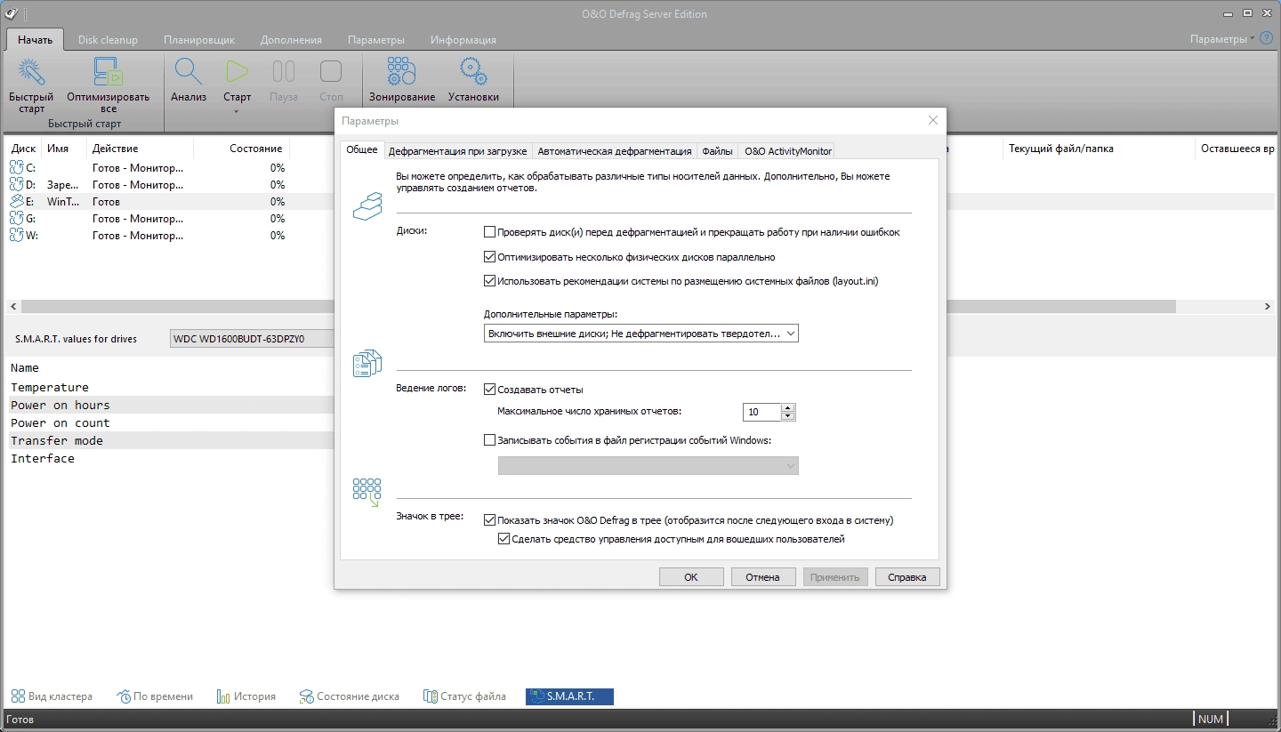Confirm the dialog with OK
The width and height of the screenshot is (1281, 732).
pos(691,577)
